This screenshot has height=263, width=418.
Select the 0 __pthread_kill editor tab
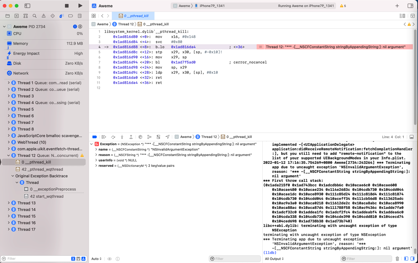133,16
